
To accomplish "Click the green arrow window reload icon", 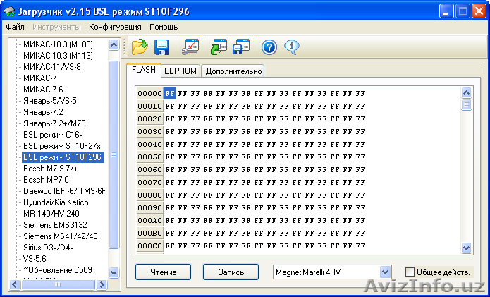I will click(216, 47).
